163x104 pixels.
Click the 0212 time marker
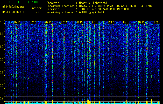point(33,22)
